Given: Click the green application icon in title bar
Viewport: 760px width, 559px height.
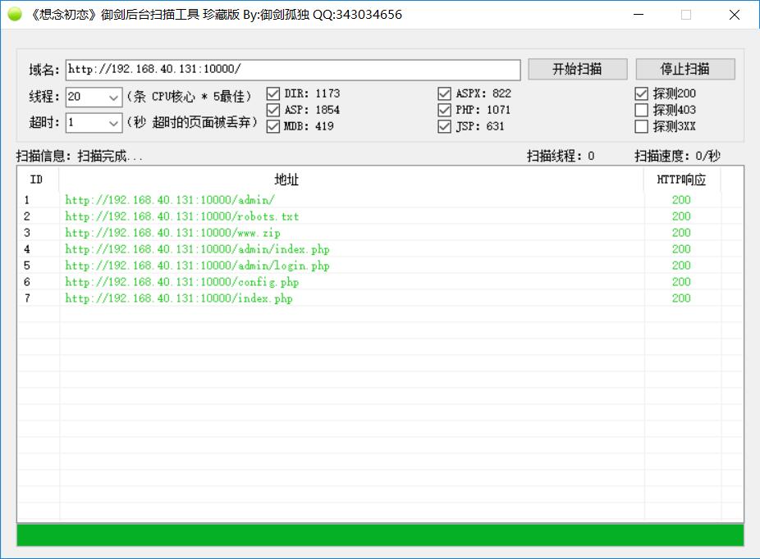Looking at the screenshot, I should (15, 15).
